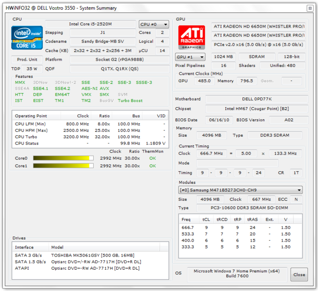Click the Operating Point column header
Viewport: 318px width, 291px height.
click(36, 116)
